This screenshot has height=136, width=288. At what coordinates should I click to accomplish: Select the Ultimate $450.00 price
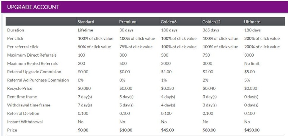point(252,130)
